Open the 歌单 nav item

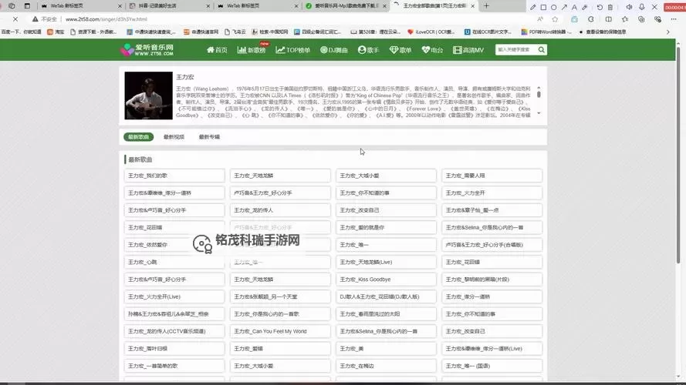tap(400, 50)
